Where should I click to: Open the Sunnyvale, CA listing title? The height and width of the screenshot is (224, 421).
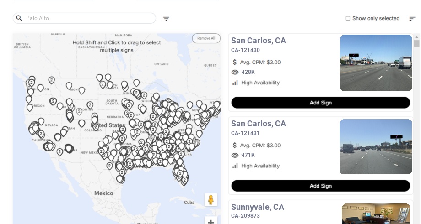click(258, 207)
